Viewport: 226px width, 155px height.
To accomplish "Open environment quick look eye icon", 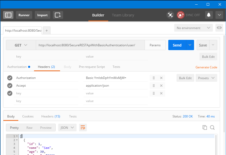I will 219,28.
